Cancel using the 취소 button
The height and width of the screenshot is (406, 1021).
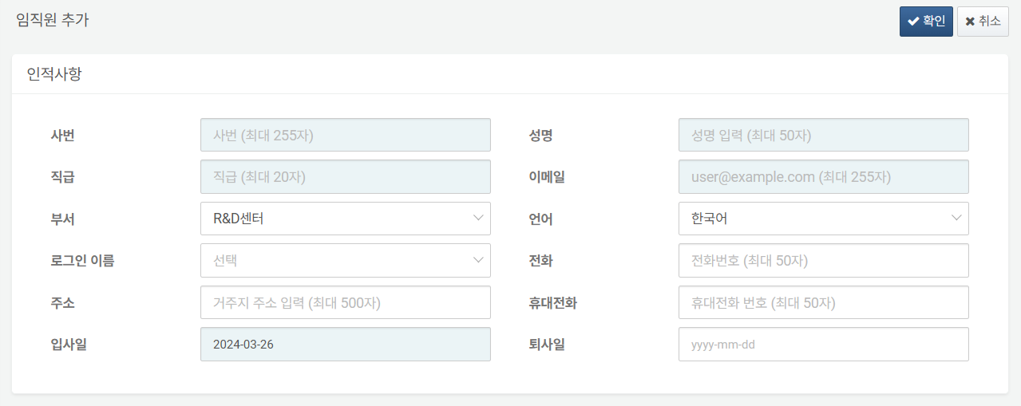[983, 22]
